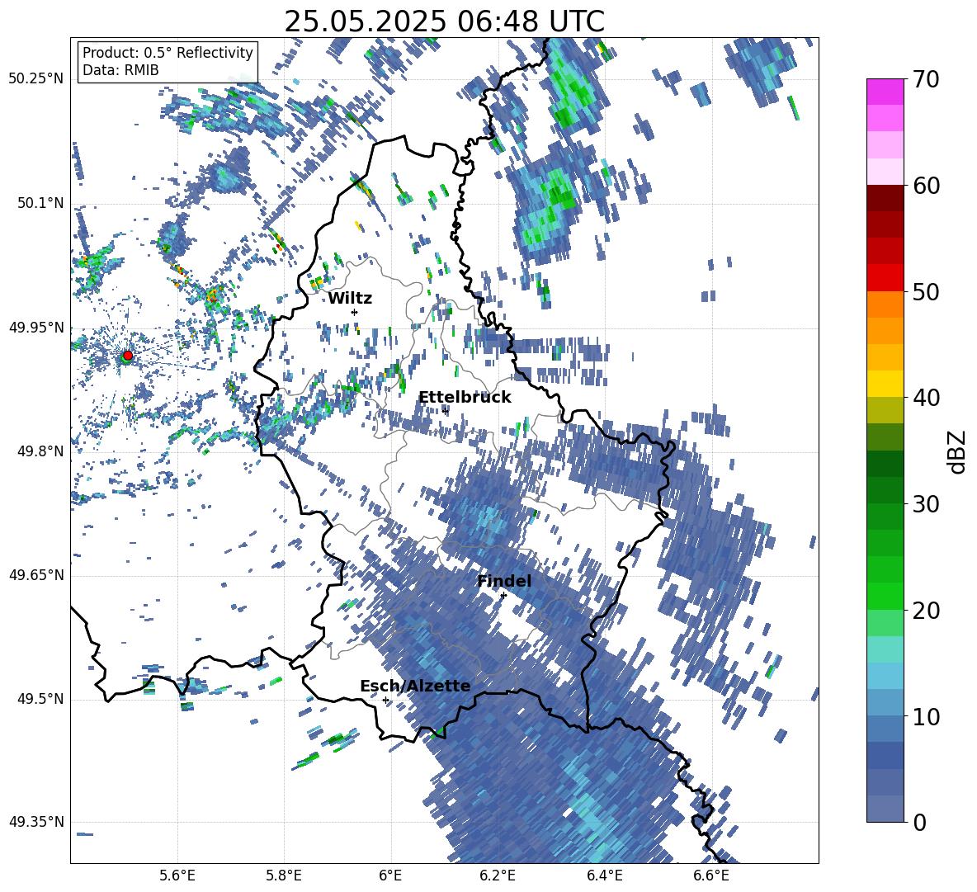Click the 6.2°E longitude label
977x892 pixels.
[498, 875]
